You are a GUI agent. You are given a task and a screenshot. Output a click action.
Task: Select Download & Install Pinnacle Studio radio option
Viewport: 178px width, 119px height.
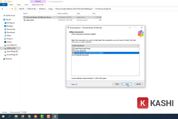[73, 53]
